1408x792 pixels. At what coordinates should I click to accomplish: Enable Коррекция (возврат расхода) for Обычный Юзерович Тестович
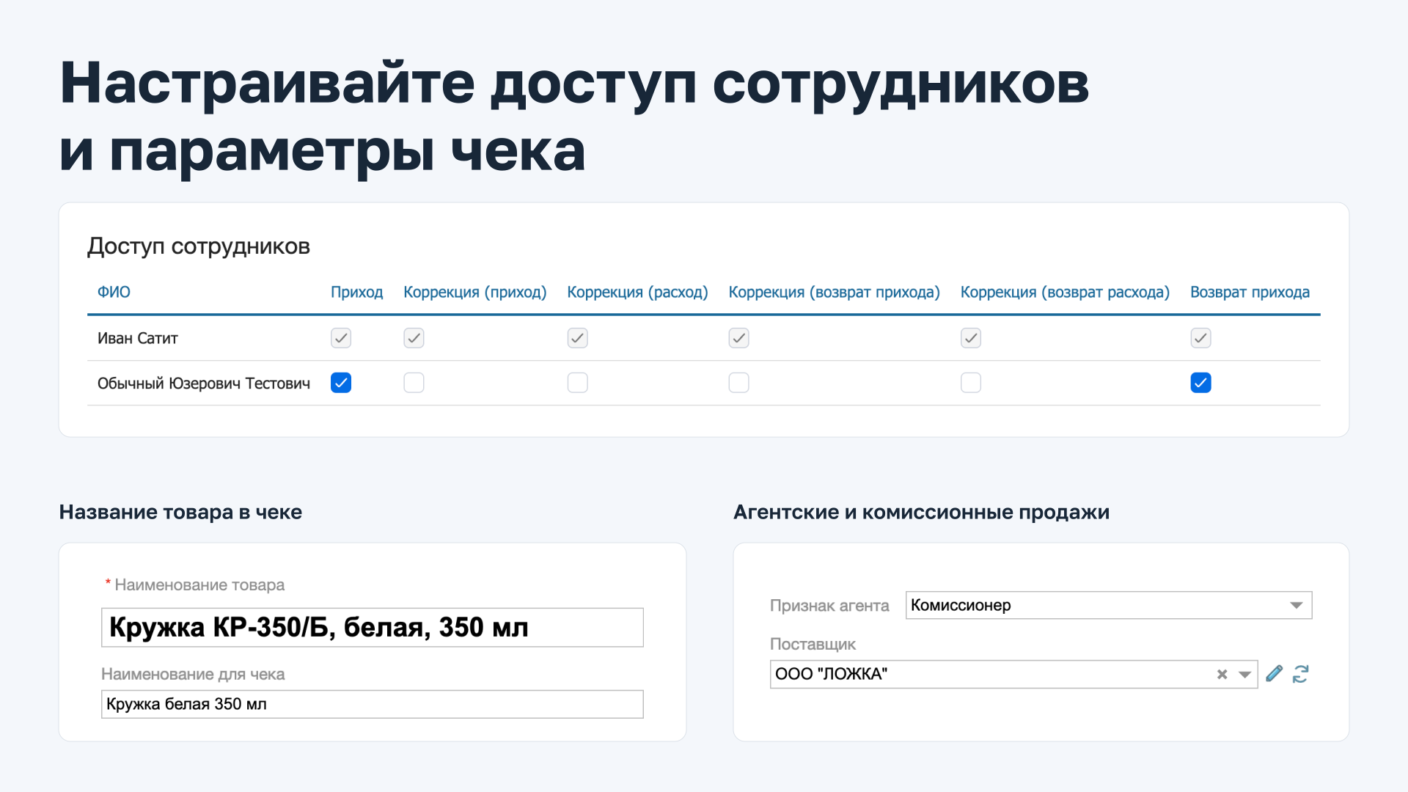pos(971,383)
